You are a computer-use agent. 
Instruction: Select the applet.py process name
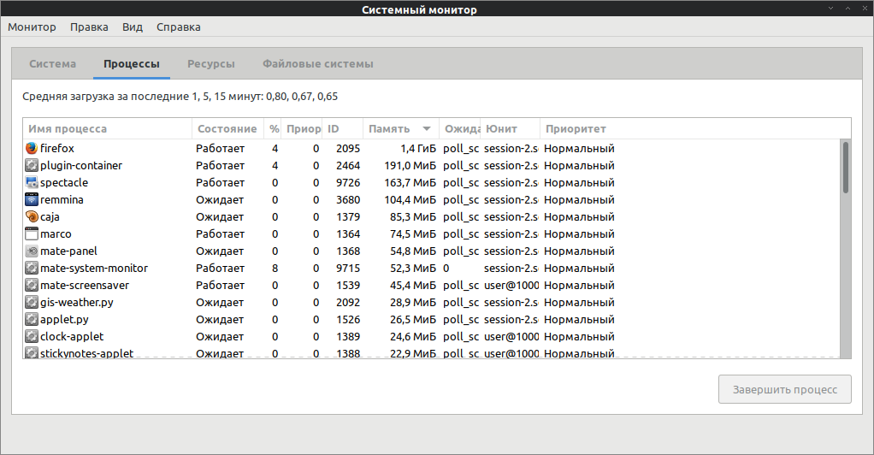click(64, 320)
